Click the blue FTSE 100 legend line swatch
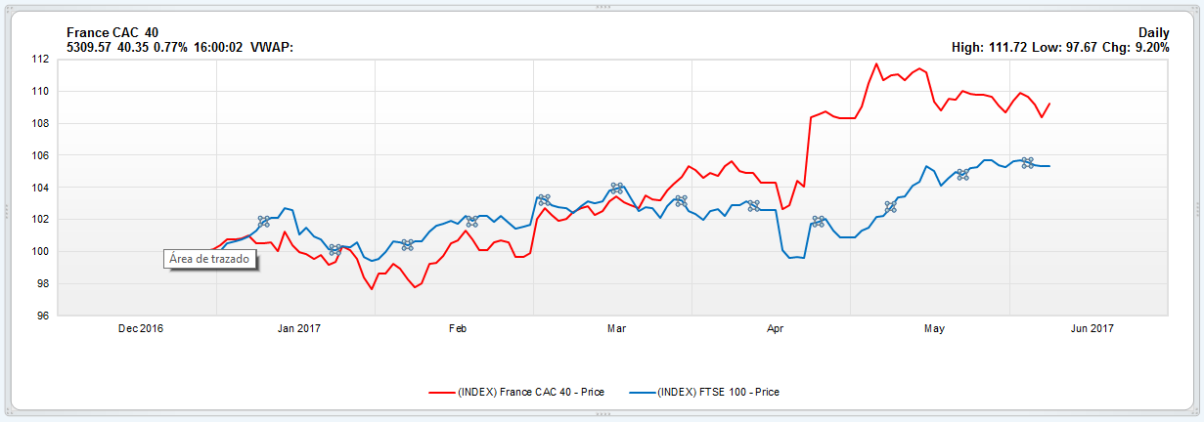 tap(640, 392)
